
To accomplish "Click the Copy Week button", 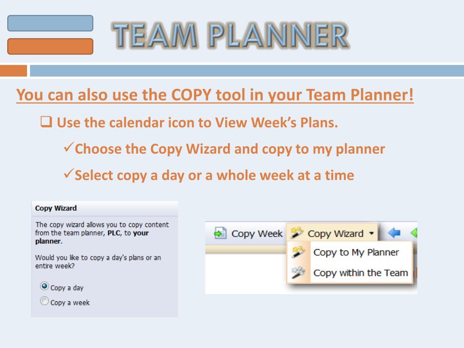I will tap(248, 233).
